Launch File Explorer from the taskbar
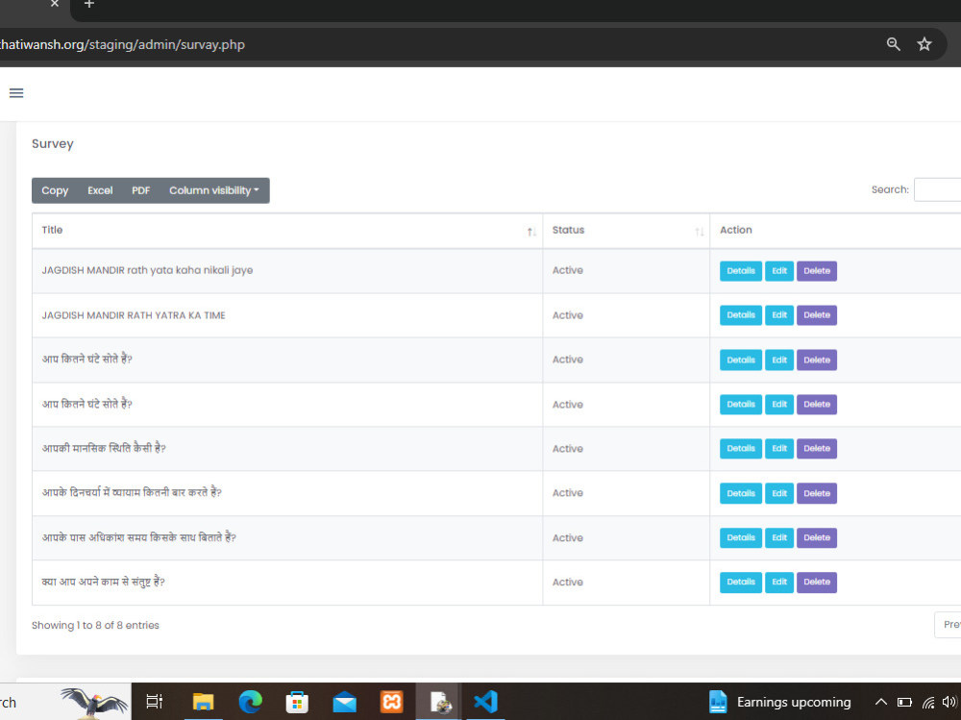Image resolution: width=961 pixels, height=720 pixels. 203,701
